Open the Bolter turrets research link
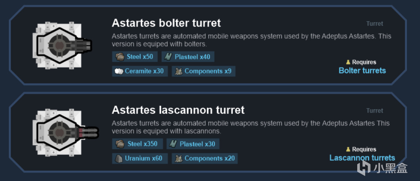The width and height of the screenshot is (420, 181). pos(362,70)
